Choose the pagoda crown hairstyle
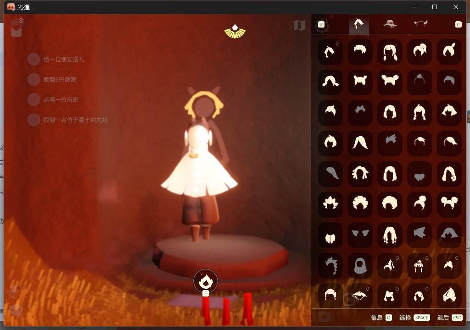Viewport: 470px width, 330px height. point(420,266)
